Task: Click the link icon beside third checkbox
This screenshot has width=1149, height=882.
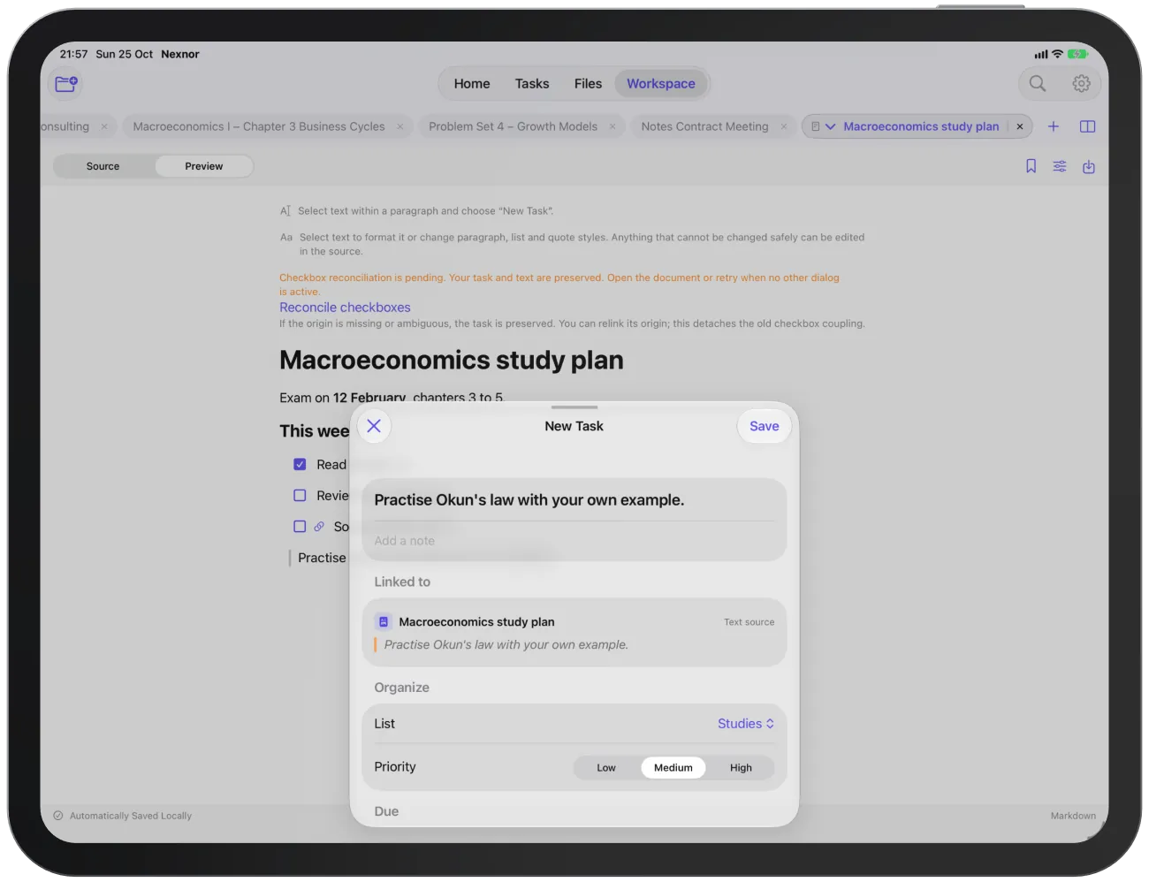Action: pyautogui.click(x=319, y=527)
